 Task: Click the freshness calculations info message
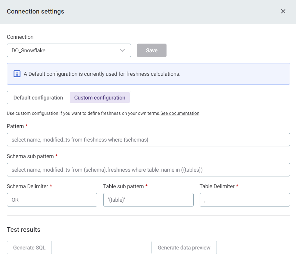[102, 74]
